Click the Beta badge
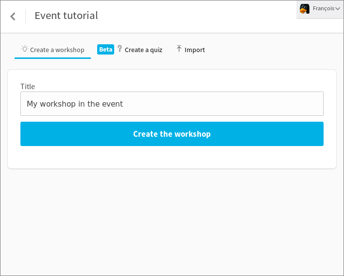 [105, 50]
